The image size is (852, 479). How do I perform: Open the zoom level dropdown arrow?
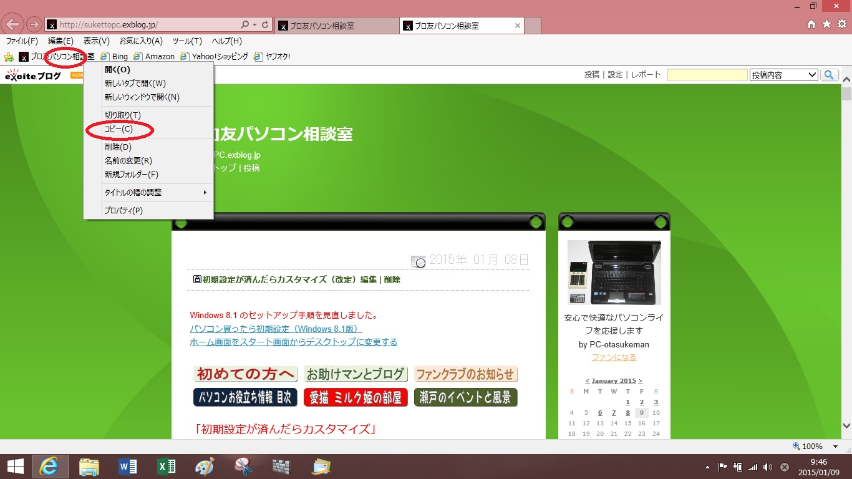pos(836,447)
